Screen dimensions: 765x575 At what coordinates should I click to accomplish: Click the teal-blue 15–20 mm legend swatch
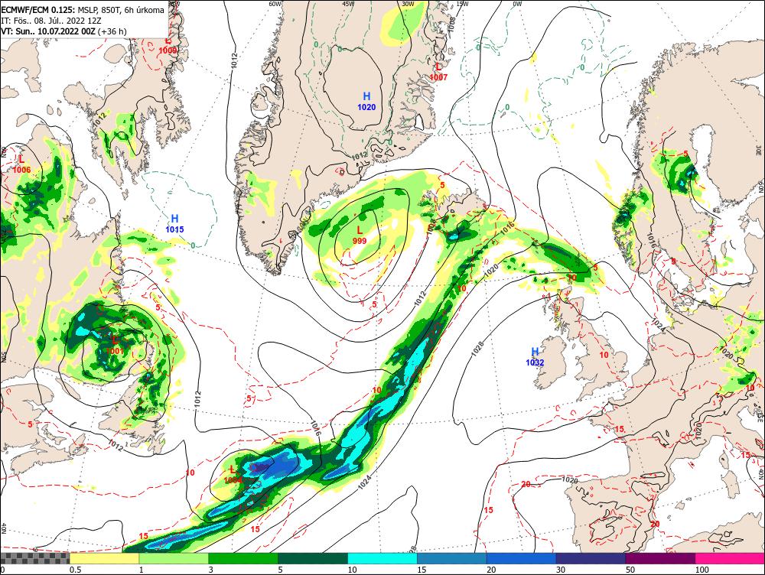[452, 558]
